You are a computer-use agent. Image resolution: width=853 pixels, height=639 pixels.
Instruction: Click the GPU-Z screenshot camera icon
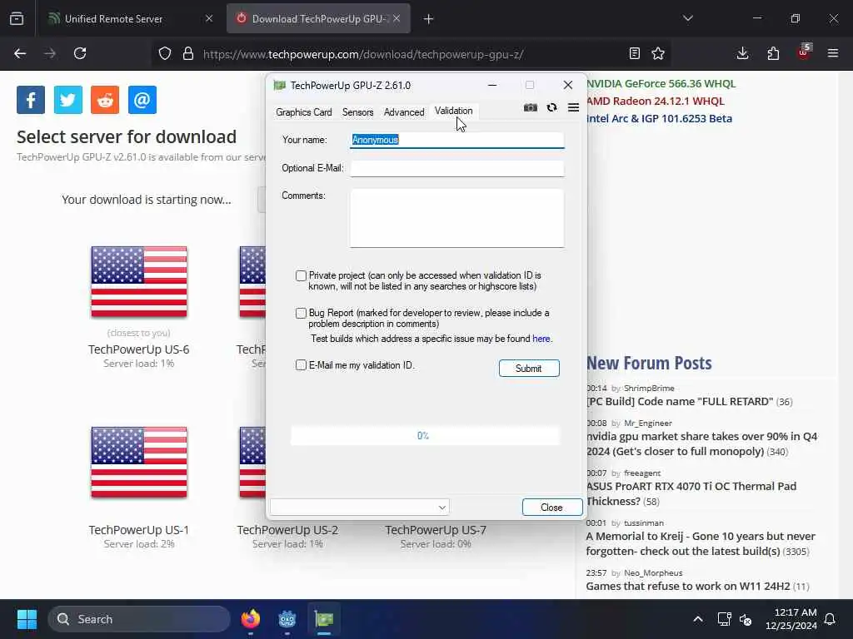(530, 107)
